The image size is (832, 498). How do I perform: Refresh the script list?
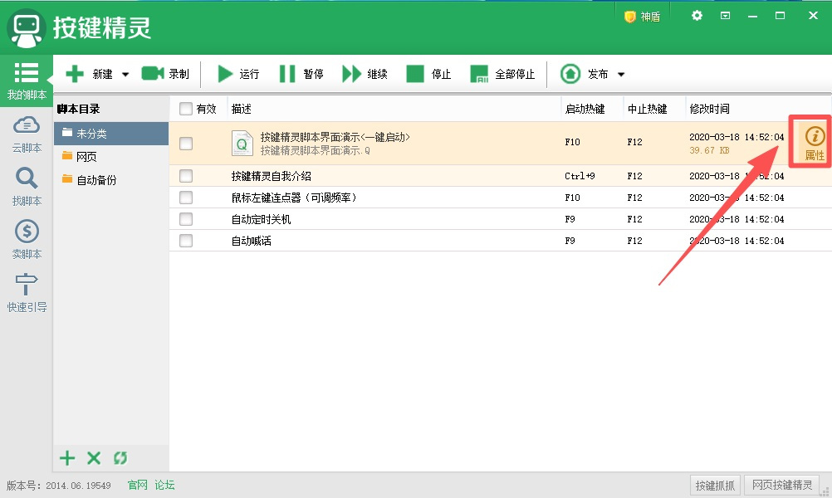(x=120, y=457)
